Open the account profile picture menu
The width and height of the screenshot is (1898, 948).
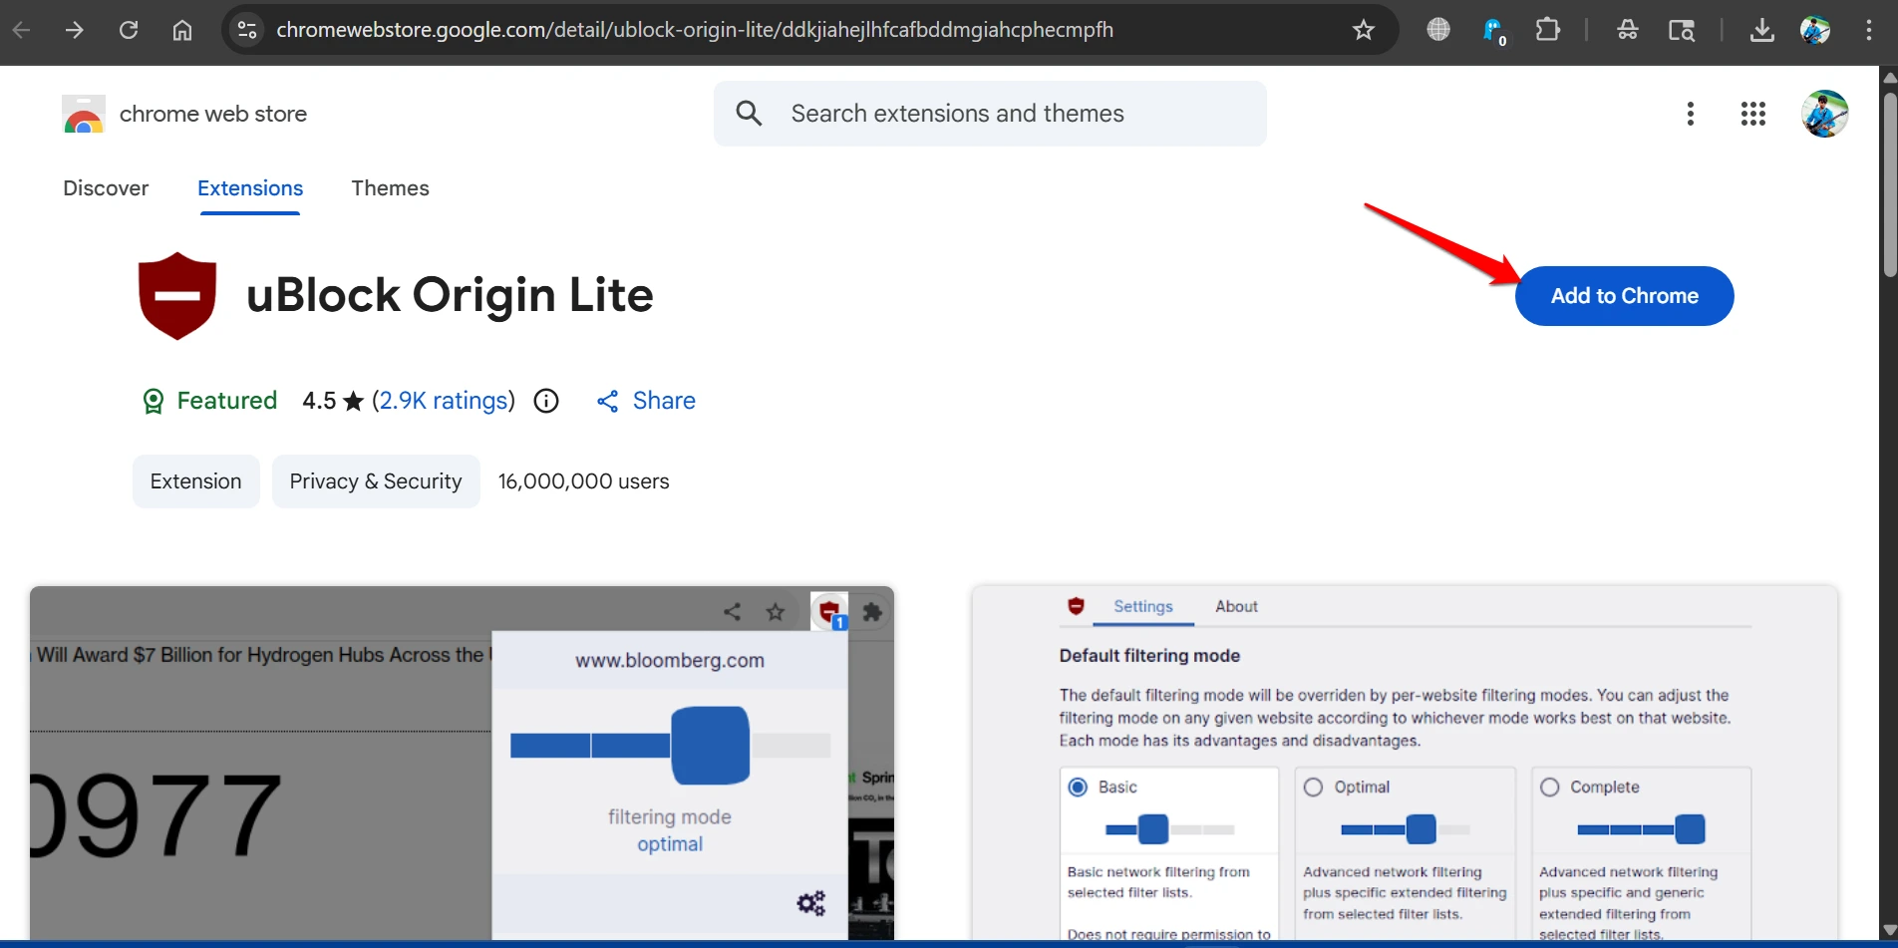(1824, 114)
